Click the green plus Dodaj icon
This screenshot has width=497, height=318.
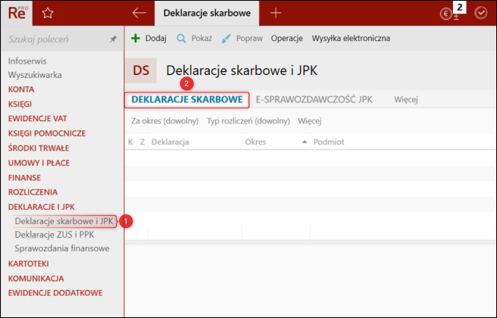coord(136,39)
